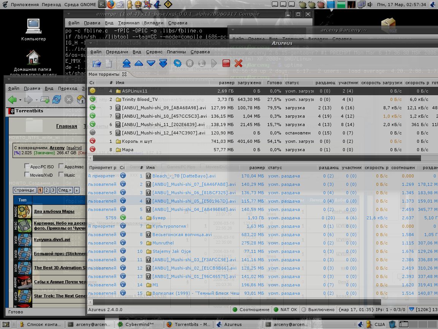Open the trash icon in the bottom panel

[392, 324]
